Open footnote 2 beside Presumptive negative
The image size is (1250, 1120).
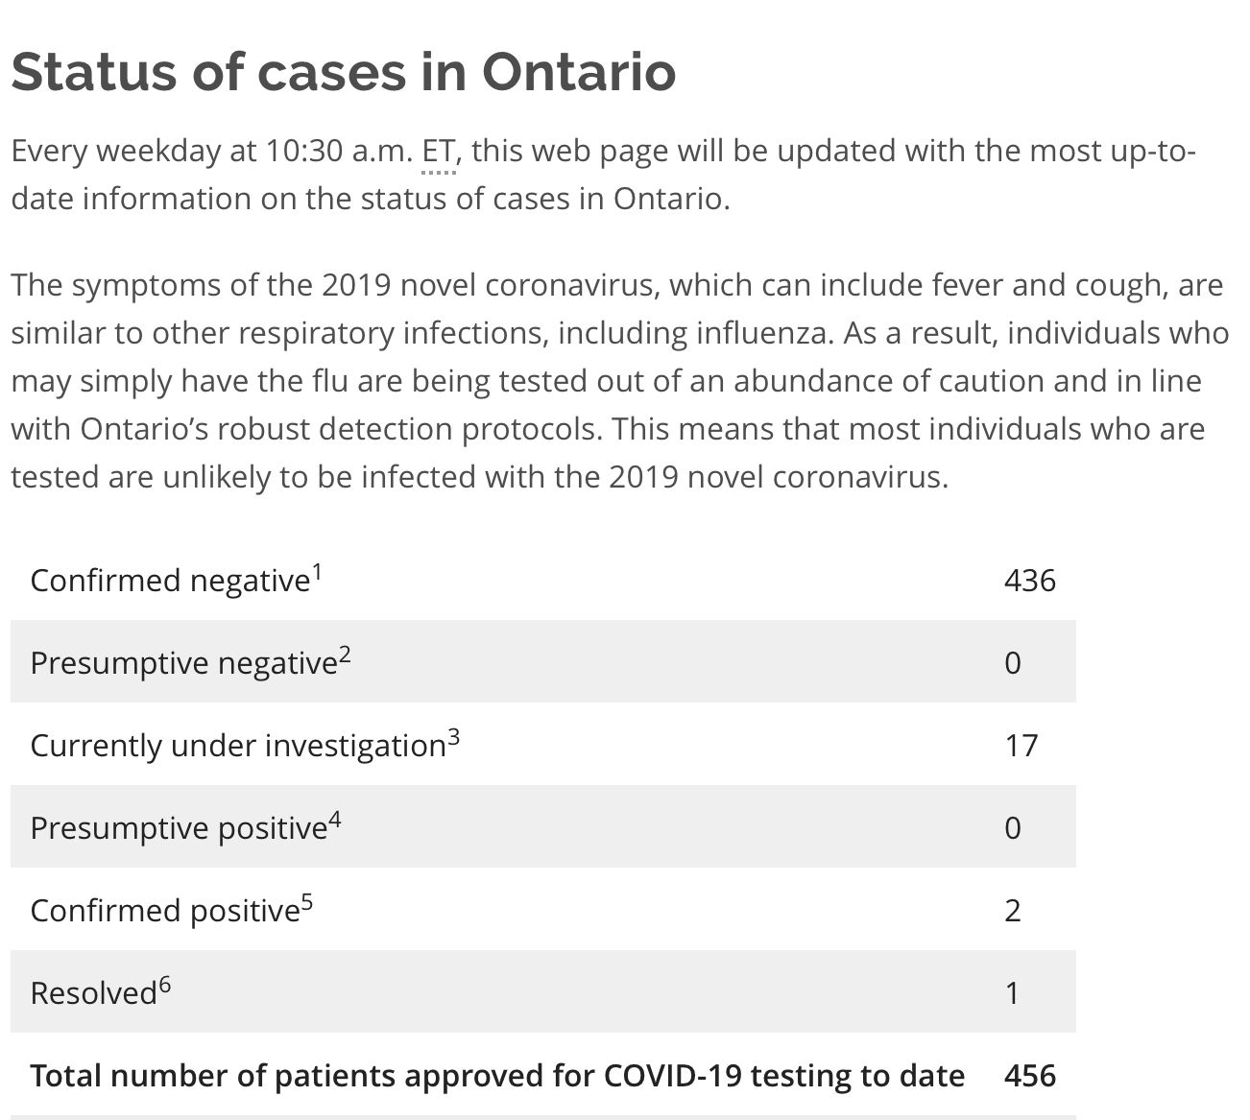point(345,655)
